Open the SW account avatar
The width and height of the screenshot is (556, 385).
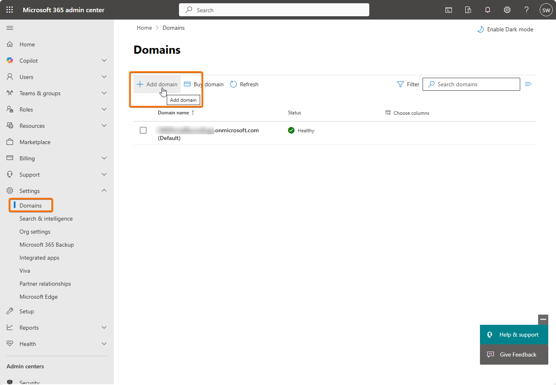[x=546, y=10]
